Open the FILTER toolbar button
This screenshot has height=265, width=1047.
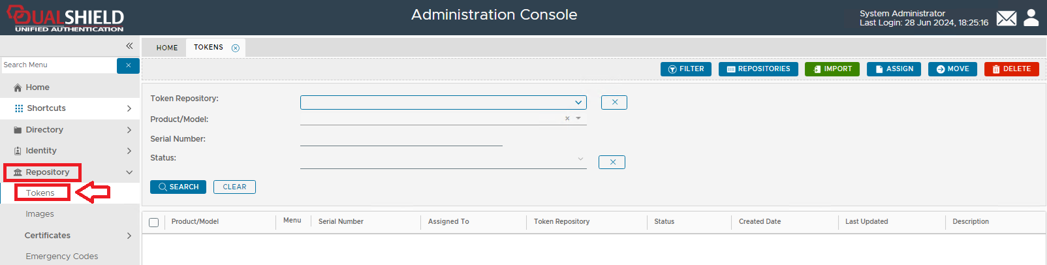(x=685, y=69)
